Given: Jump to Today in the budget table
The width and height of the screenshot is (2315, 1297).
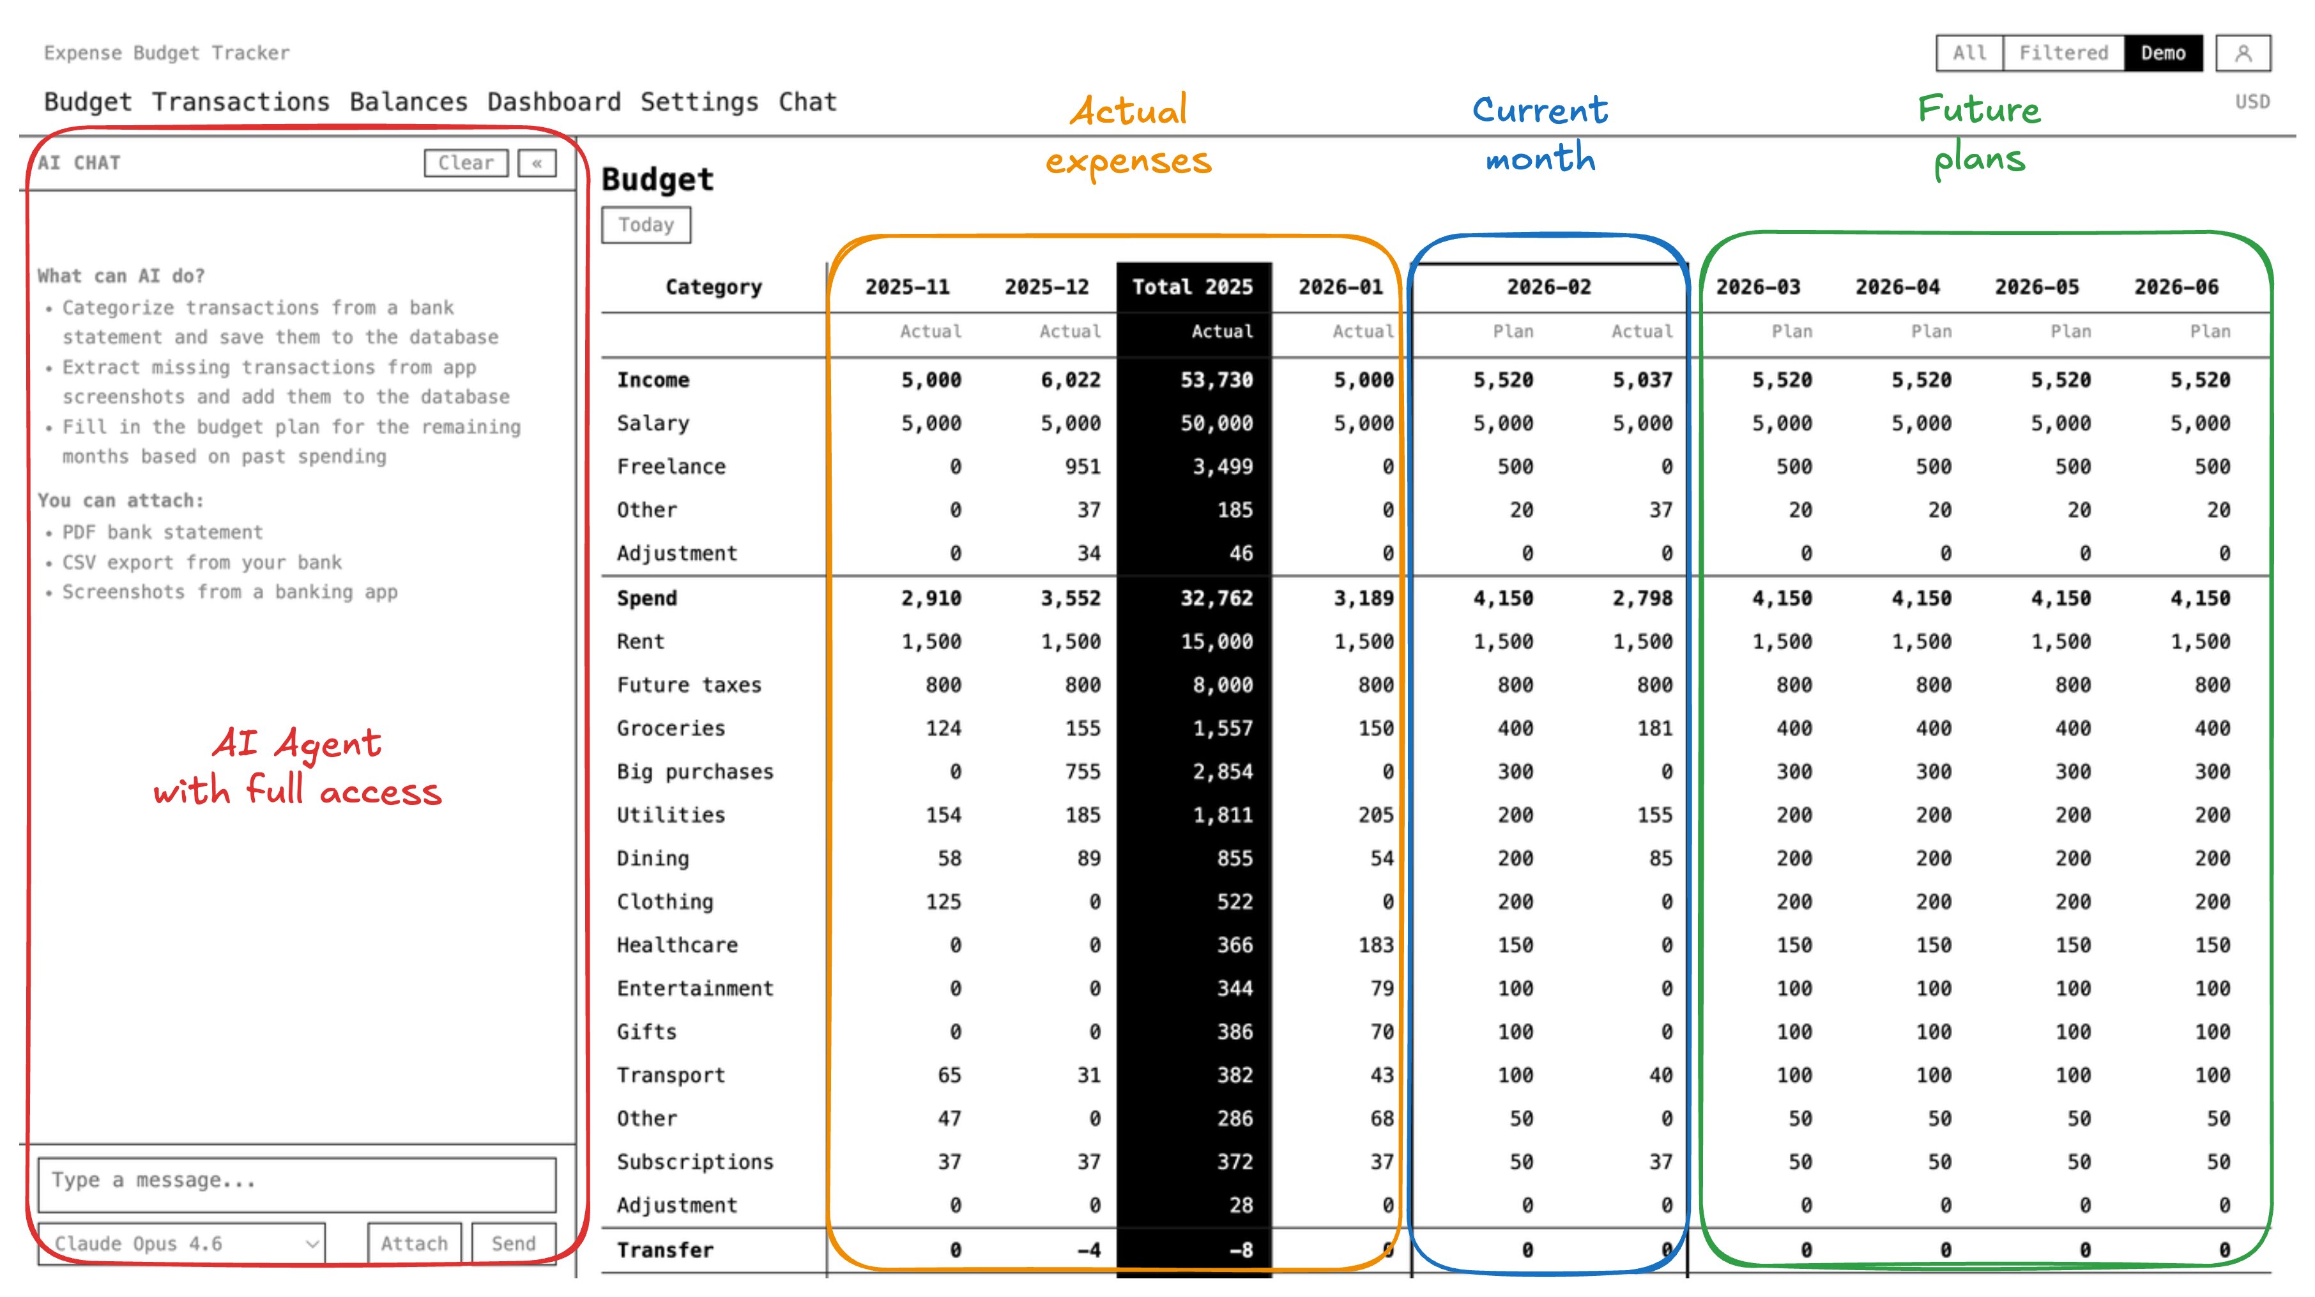Looking at the screenshot, I should (x=646, y=225).
